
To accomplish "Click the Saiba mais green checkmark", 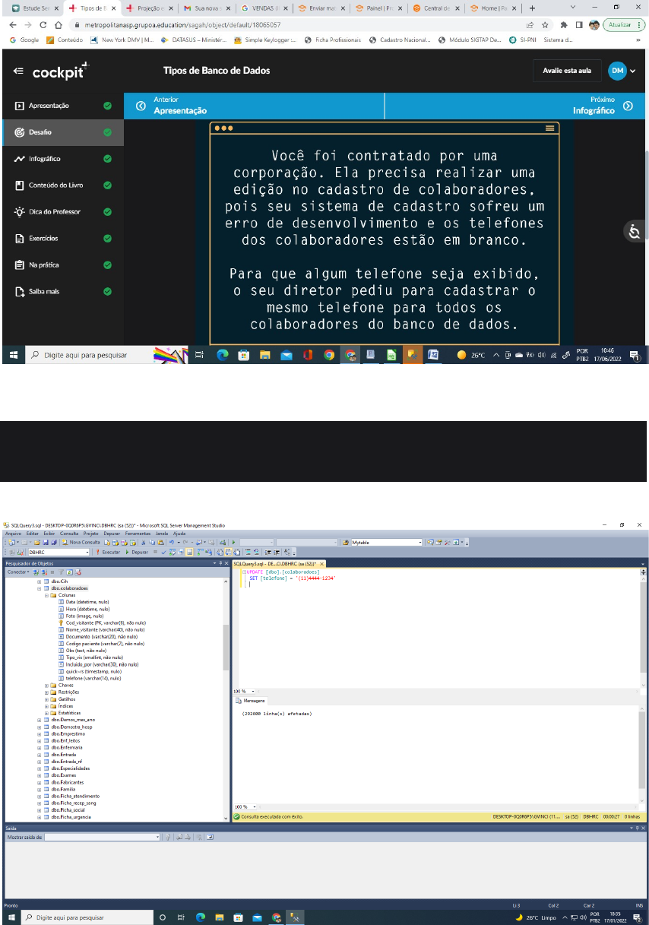I will (107, 292).
